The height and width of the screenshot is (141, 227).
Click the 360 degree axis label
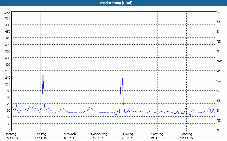click(7, 51)
